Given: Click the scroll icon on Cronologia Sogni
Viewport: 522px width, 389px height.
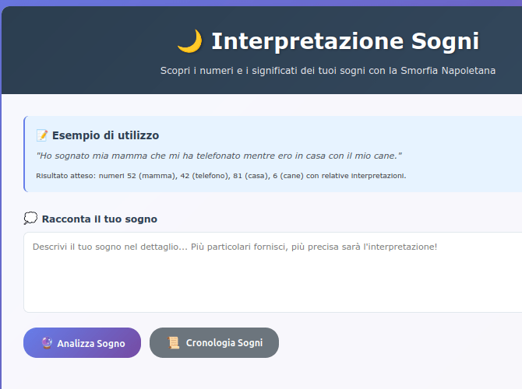Looking at the screenshot, I should [x=173, y=343].
